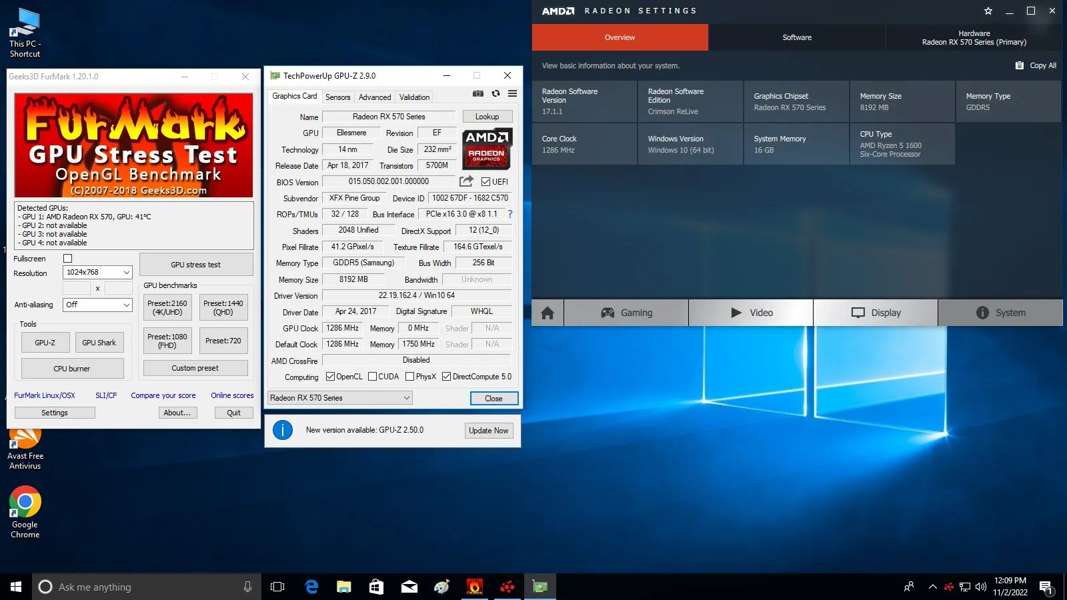Toggle the UEFI checkbox in GPU-Z

(485, 181)
